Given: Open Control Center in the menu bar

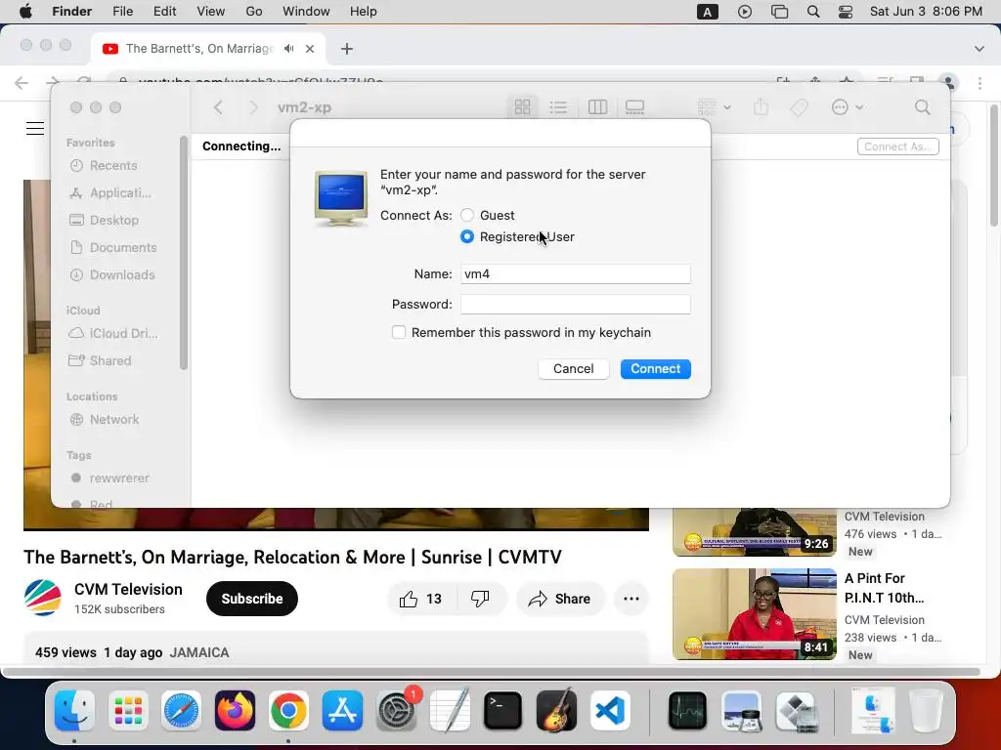Looking at the screenshot, I should 846,12.
